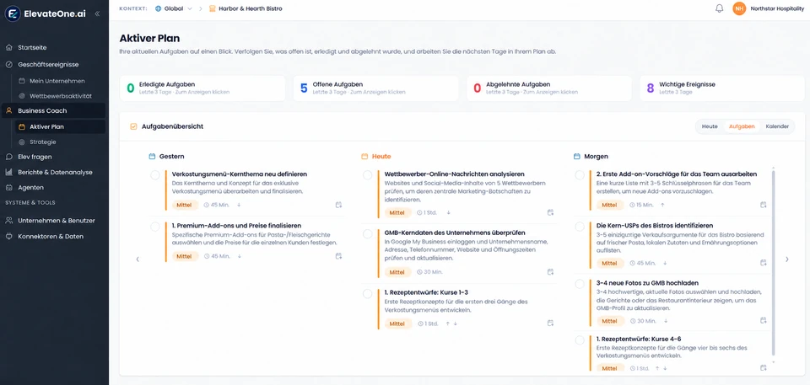Go to previous days with left chevron
The height and width of the screenshot is (385, 810).
(x=138, y=259)
